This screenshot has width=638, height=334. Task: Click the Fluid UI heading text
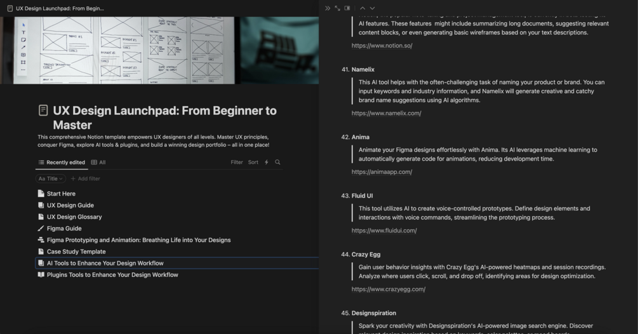(362, 196)
